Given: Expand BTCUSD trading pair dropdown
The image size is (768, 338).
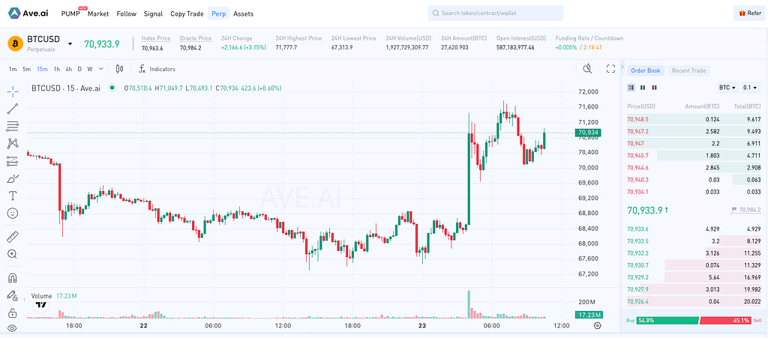Looking at the screenshot, I should click(x=70, y=43).
